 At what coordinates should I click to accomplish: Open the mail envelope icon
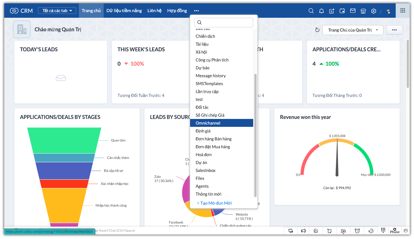click(353, 11)
